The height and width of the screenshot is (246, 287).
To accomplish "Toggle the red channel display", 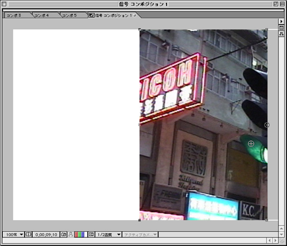I will pos(76,235).
